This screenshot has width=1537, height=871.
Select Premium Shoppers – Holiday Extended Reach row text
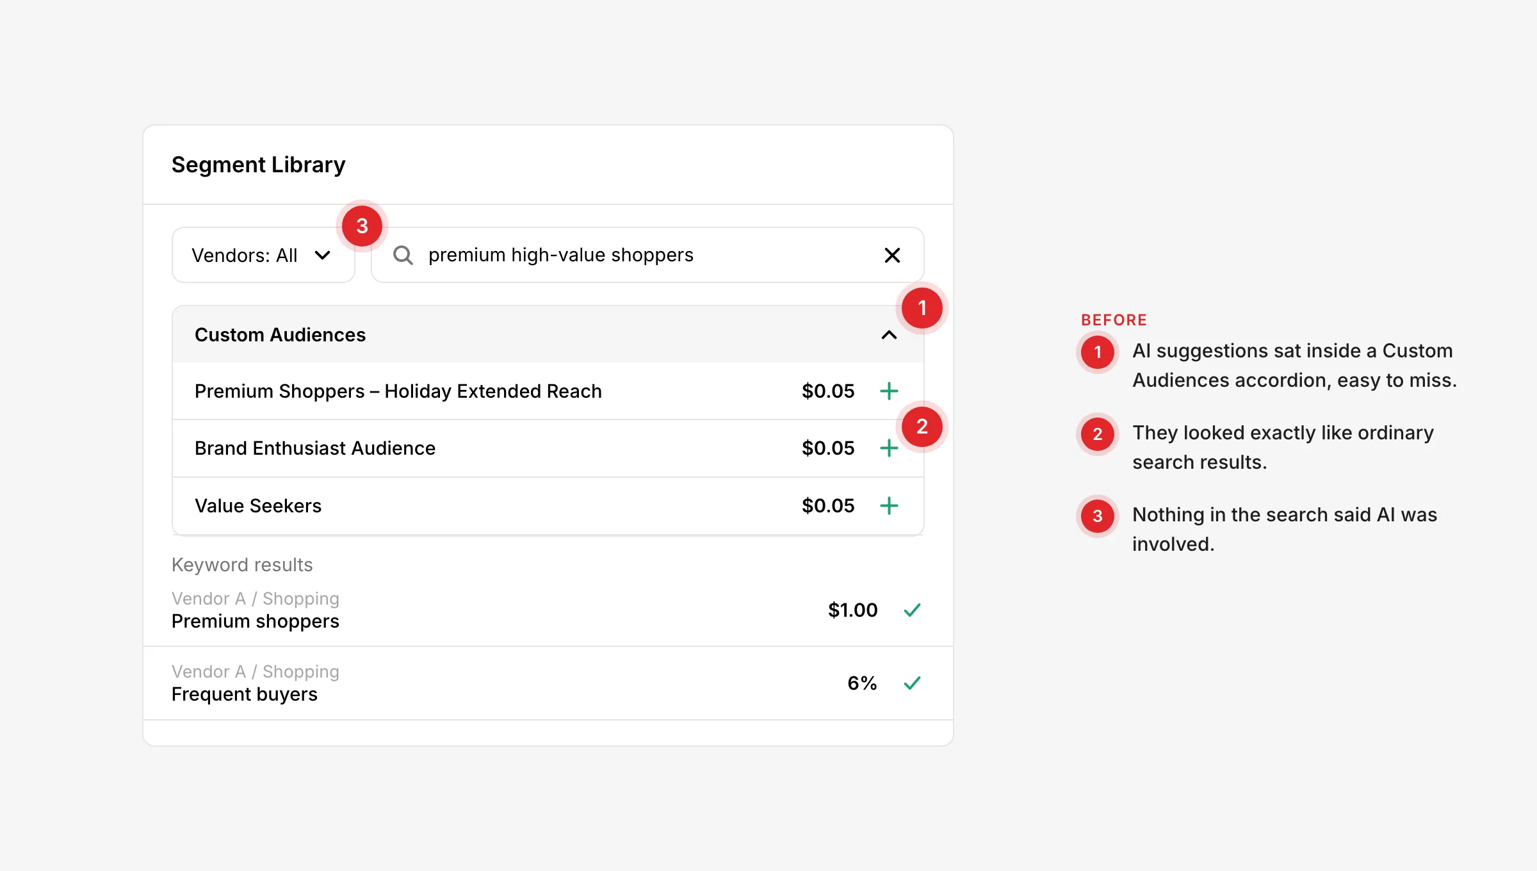click(x=398, y=391)
